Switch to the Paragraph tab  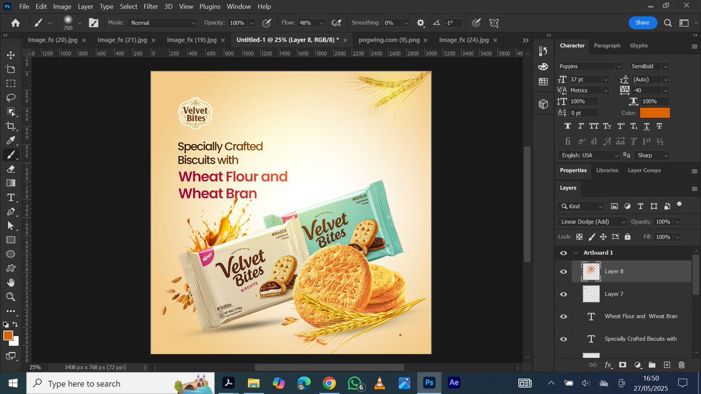click(x=607, y=46)
